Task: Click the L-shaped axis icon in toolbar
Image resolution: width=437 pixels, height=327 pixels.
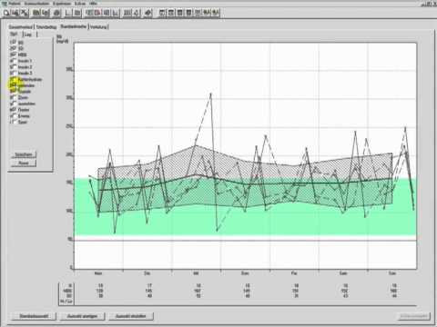Action: click(x=68, y=13)
